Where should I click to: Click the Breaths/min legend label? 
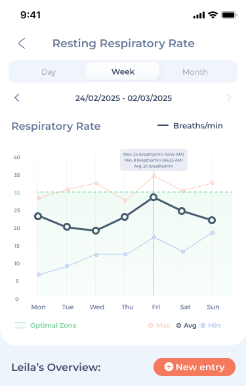point(198,126)
